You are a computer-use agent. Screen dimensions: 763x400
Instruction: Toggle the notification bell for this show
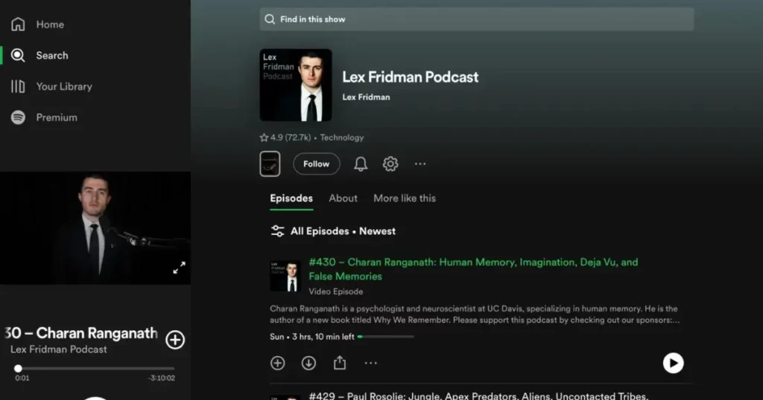click(x=361, y=164)
